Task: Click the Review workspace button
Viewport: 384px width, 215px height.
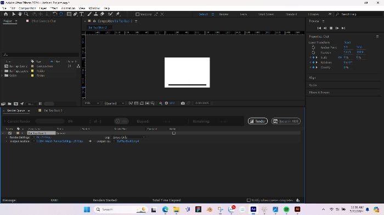Action: [224, 14]
